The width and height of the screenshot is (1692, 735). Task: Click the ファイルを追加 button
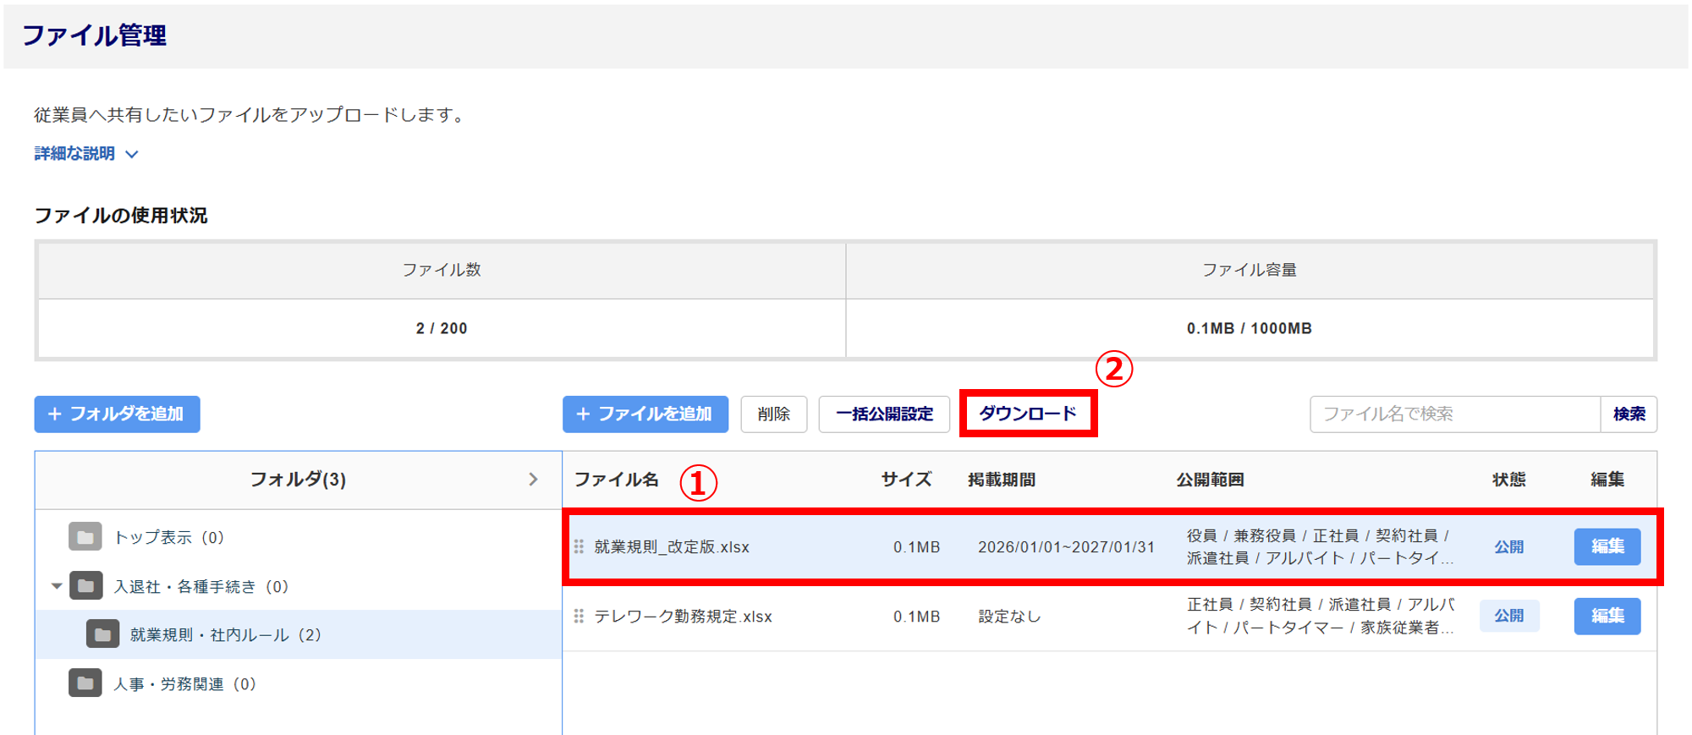[645, 414]
